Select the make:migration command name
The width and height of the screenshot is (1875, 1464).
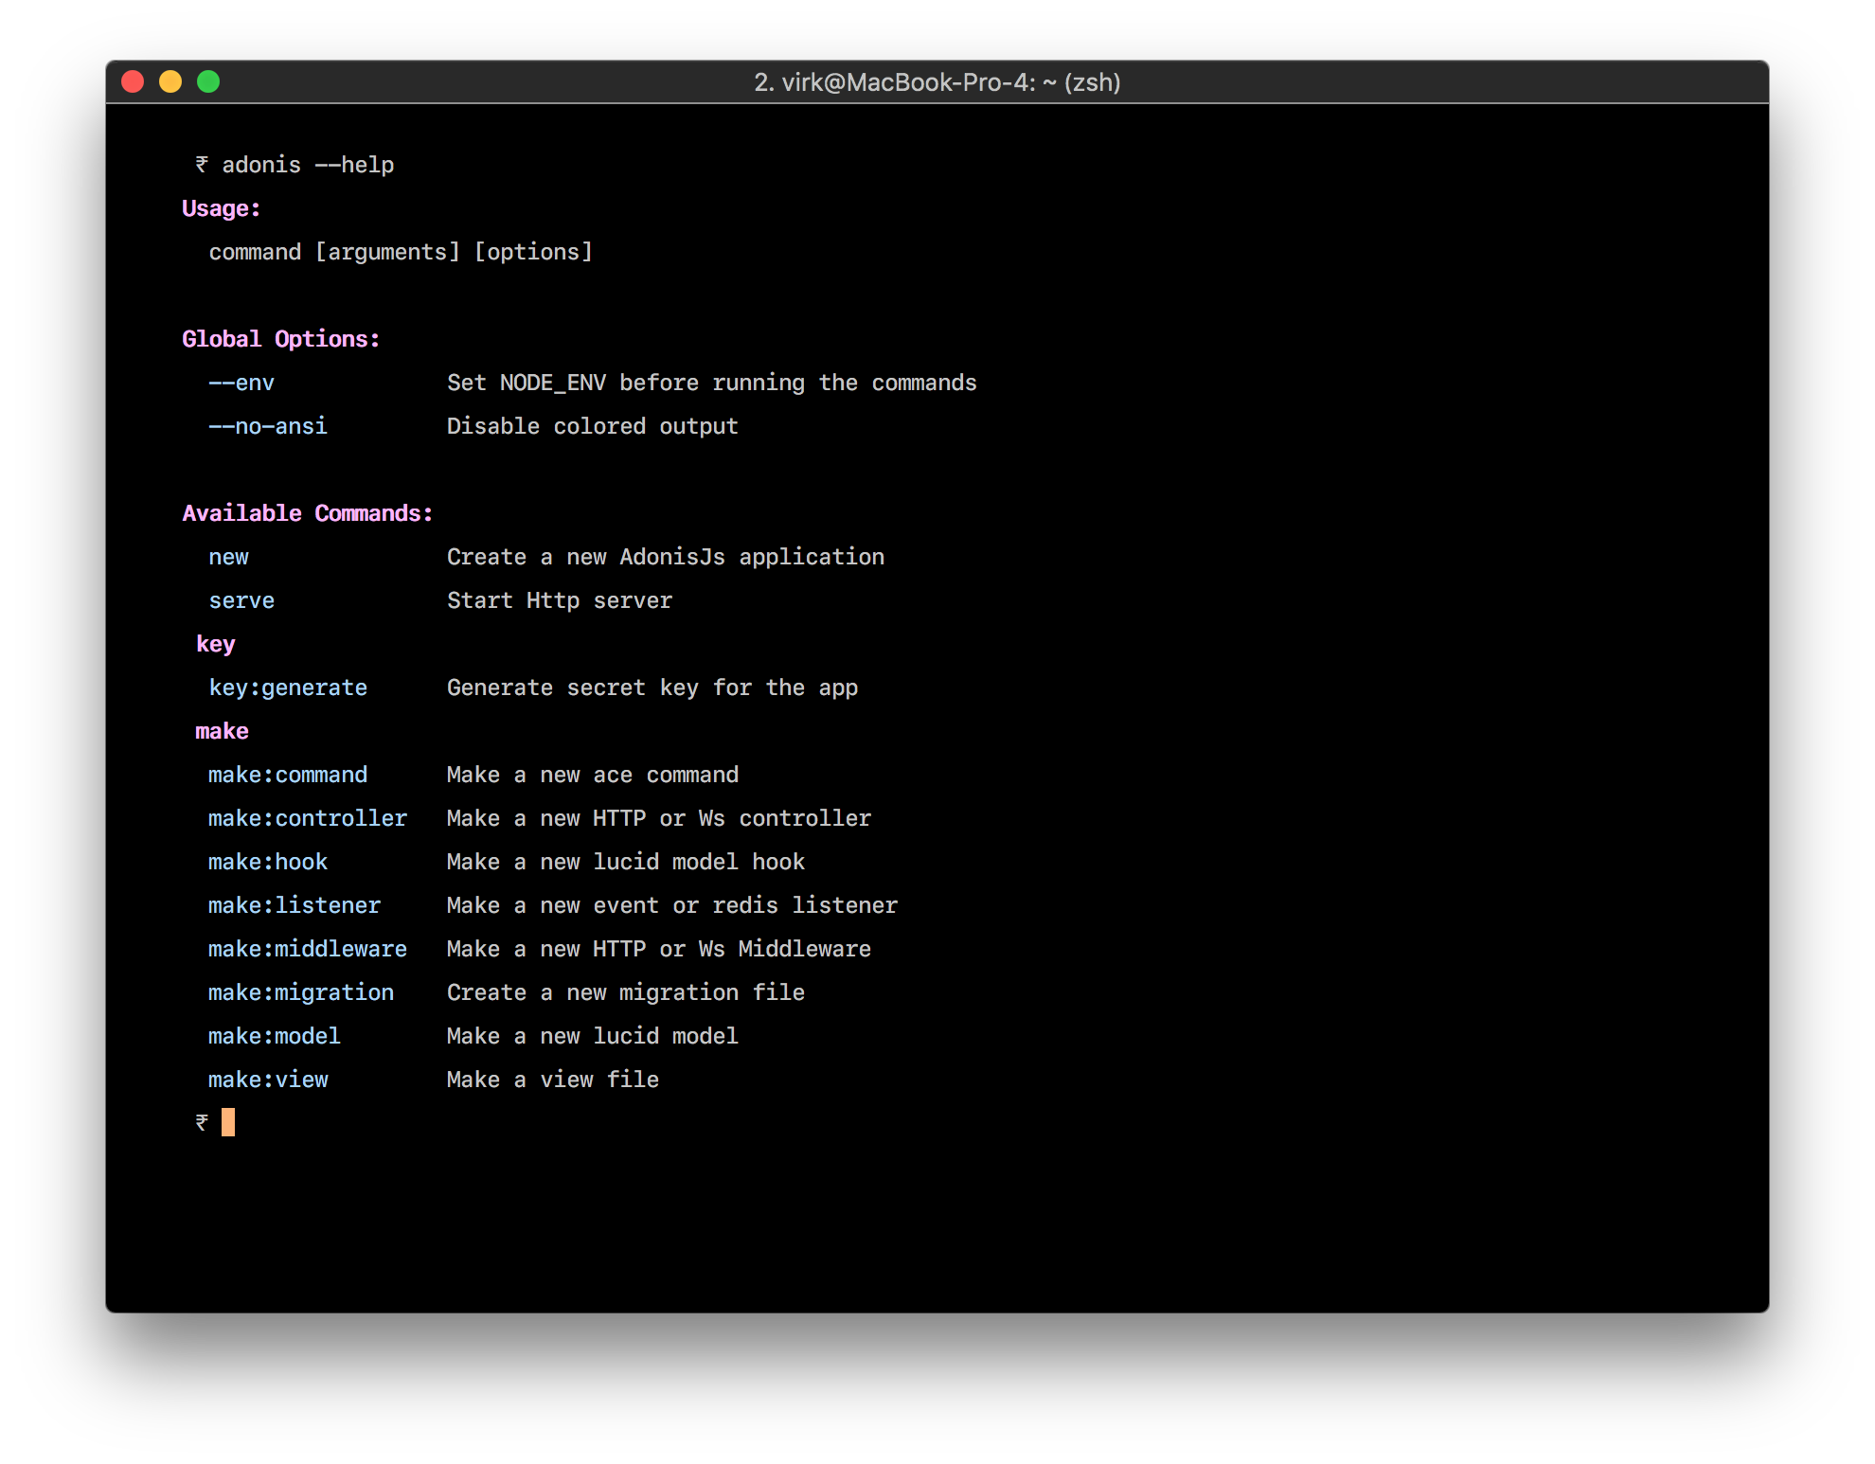pyautogui.click(x=300, y=992)
